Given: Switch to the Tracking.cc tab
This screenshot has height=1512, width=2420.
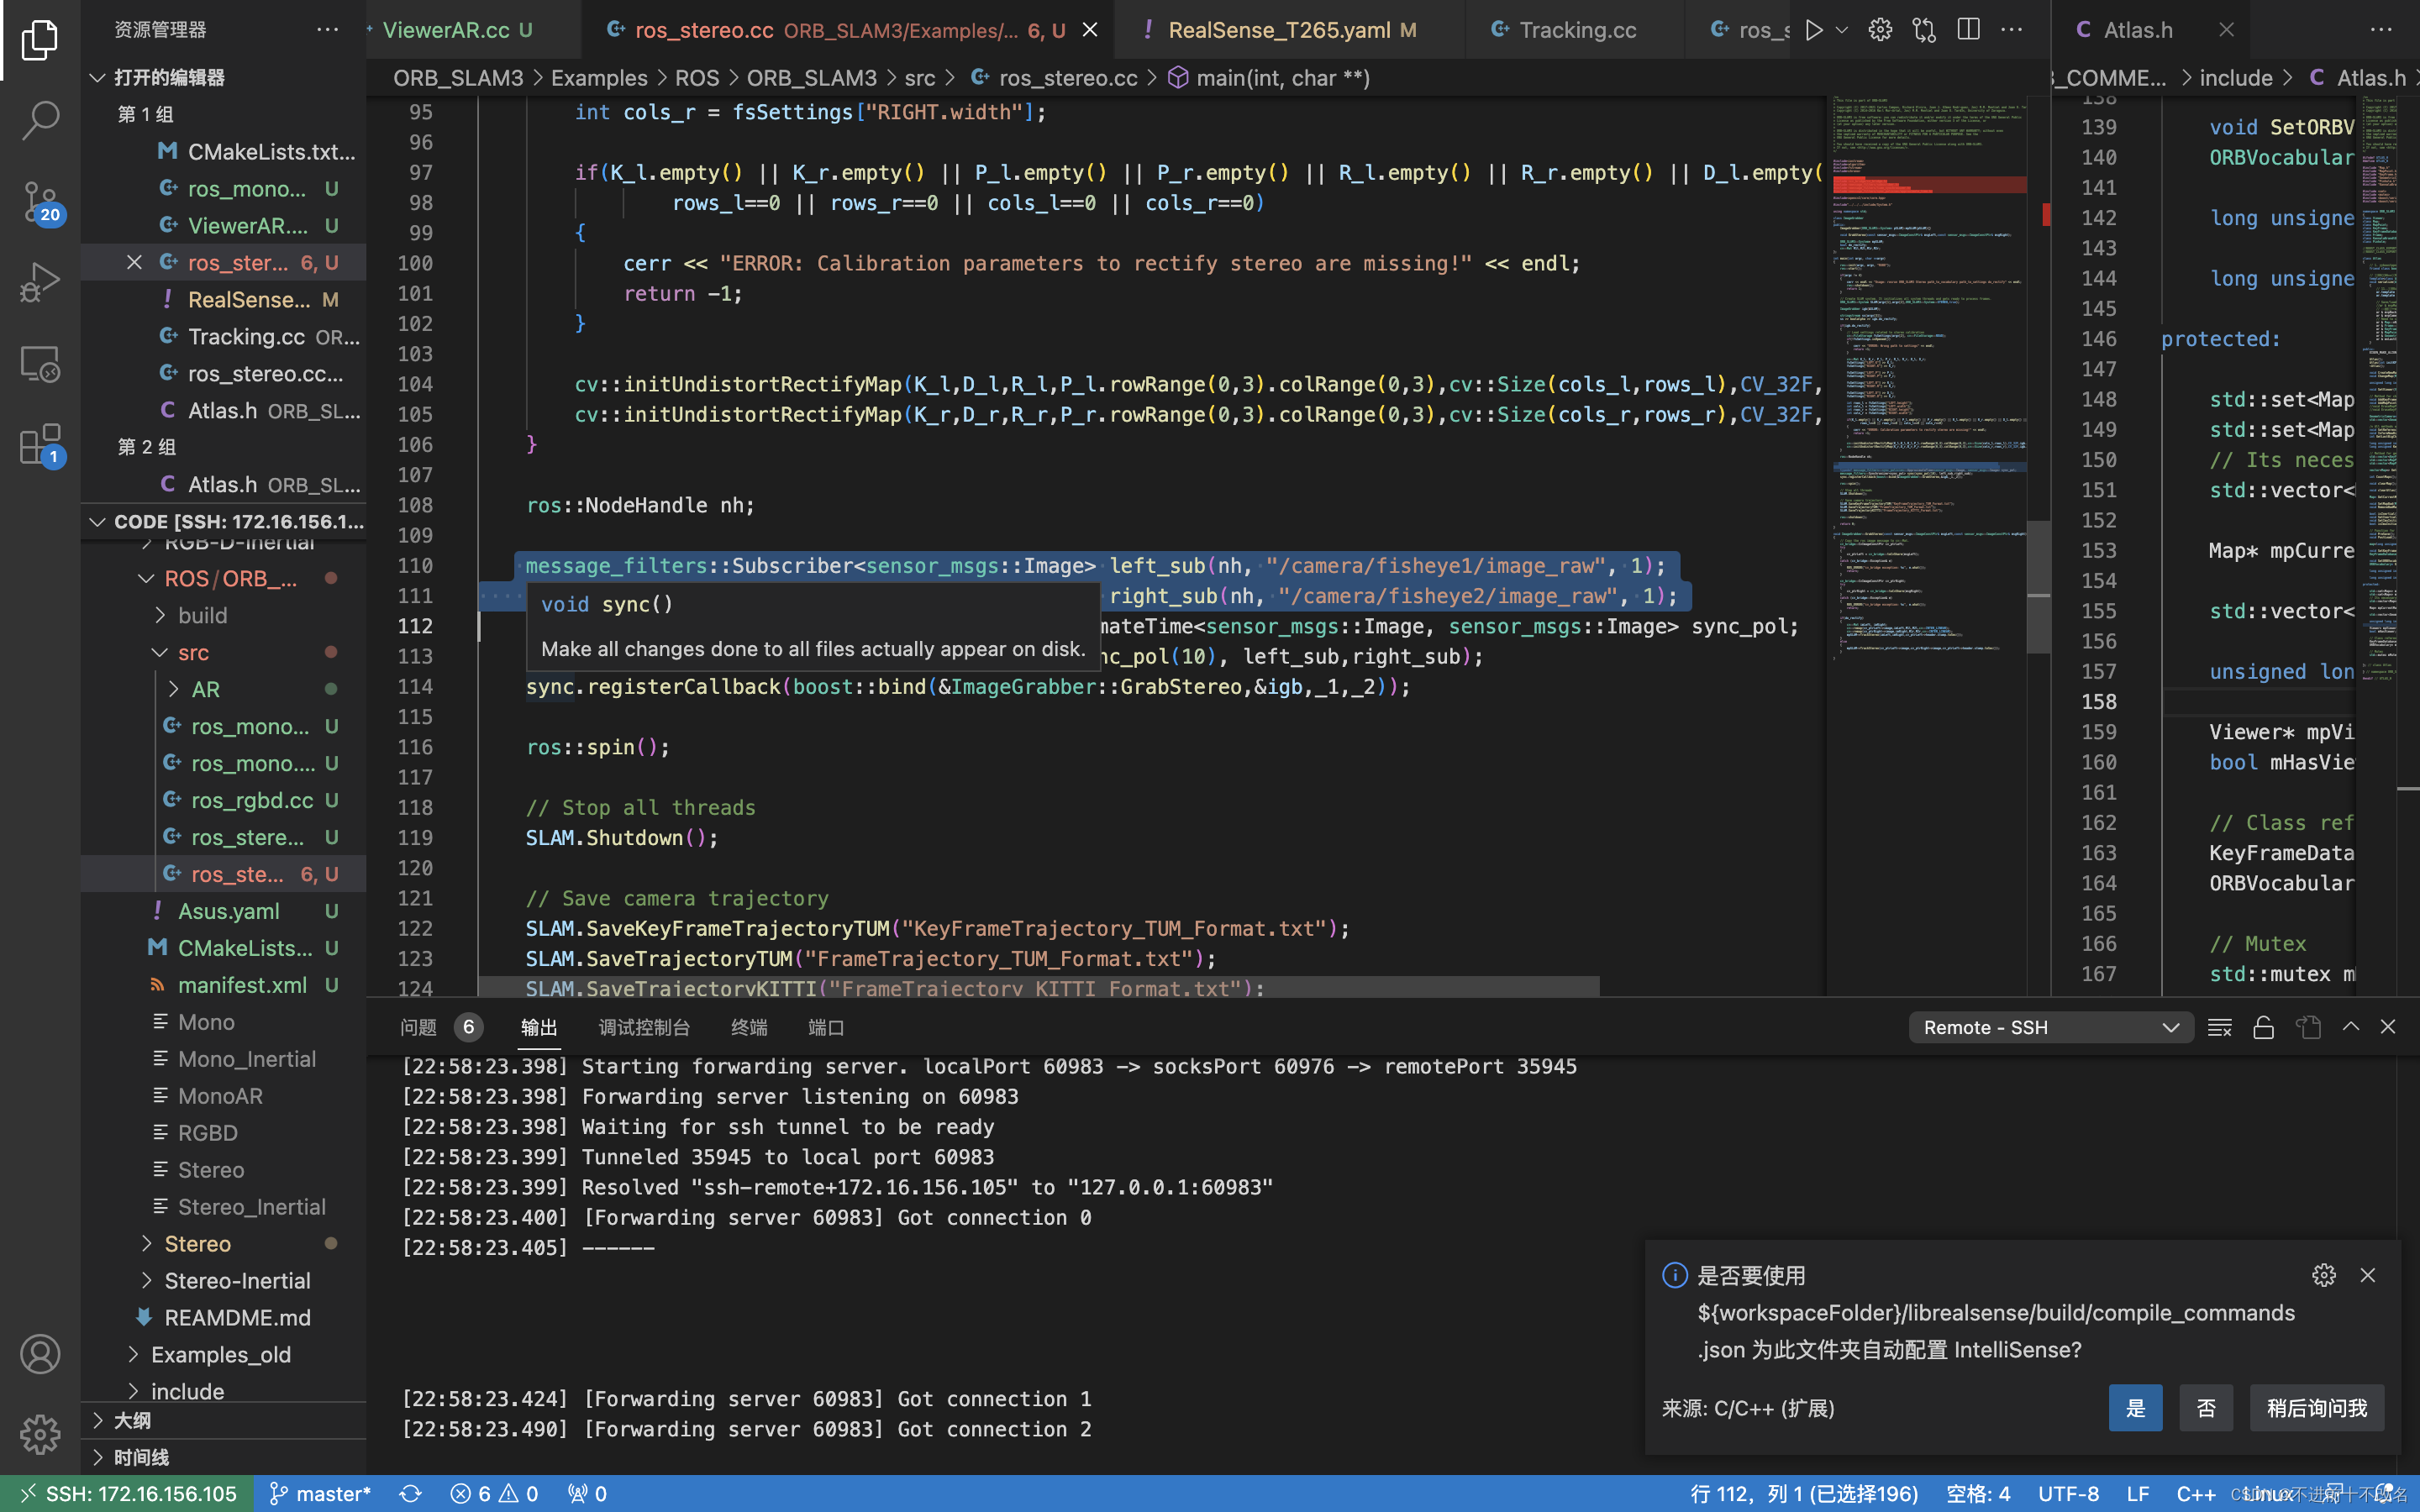Looking at the screenshot, I should (1575, 30).
